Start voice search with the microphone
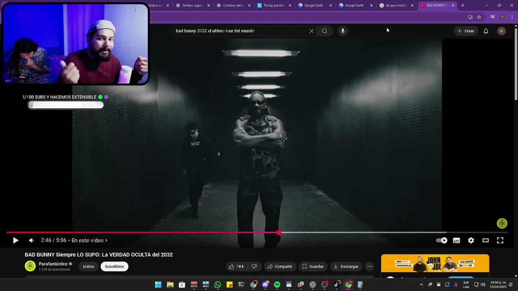 click(343, 31)
